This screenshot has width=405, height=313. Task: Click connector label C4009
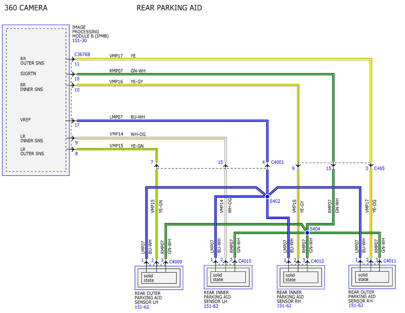click(x=175, y=261)
